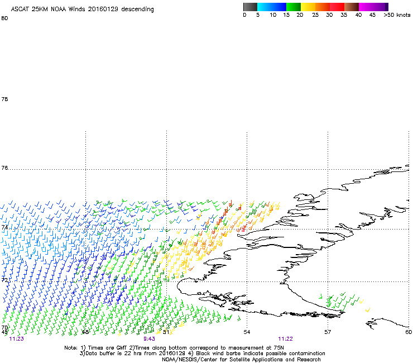The height and width of the screenshot is (363, 413).
Task: Click the 72 latitude axis label
Action: [x=4, y=280]
